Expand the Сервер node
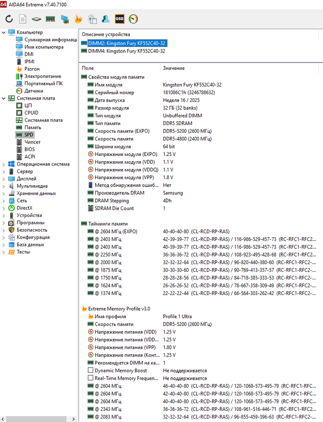 tap(3, 171)
